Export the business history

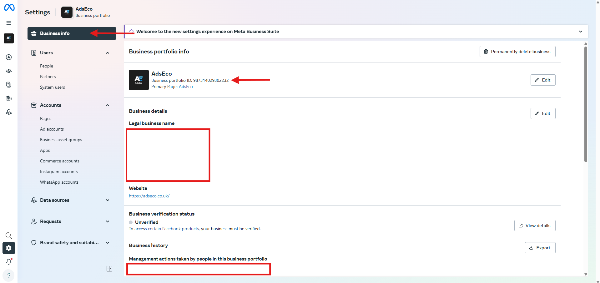pos(540,248)
